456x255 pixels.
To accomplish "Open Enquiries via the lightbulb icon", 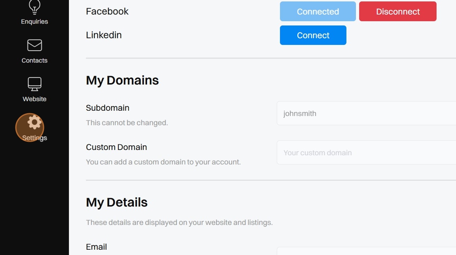I will [x=35, y=7].
